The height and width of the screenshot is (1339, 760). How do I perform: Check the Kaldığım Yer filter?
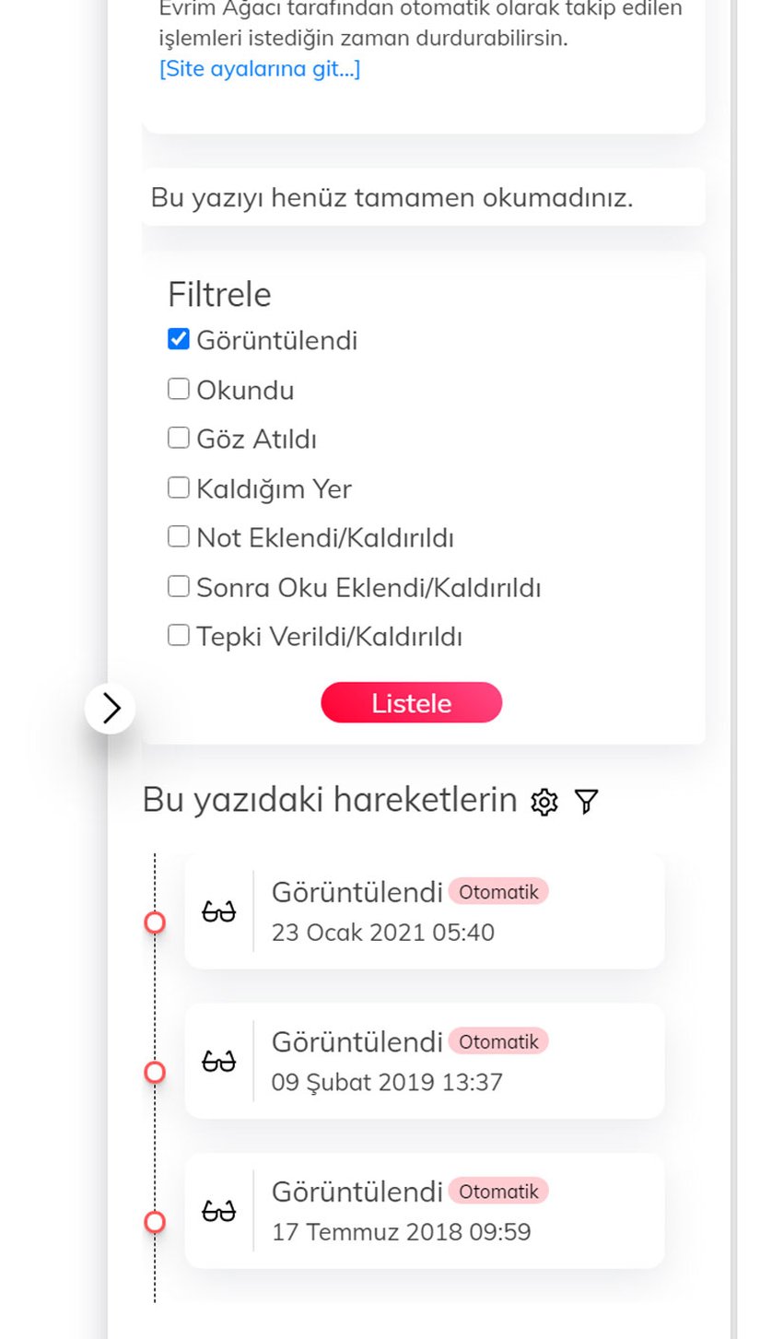(x=179, y=487)
